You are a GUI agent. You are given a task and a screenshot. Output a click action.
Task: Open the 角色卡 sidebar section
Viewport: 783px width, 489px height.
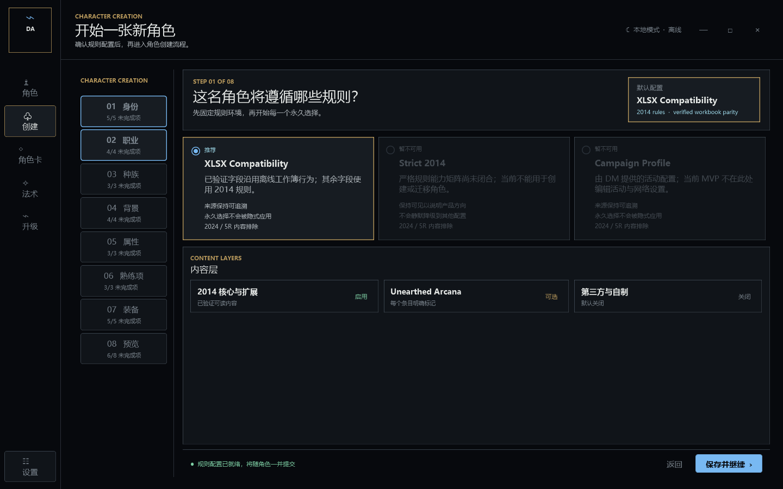pos(30,155)
